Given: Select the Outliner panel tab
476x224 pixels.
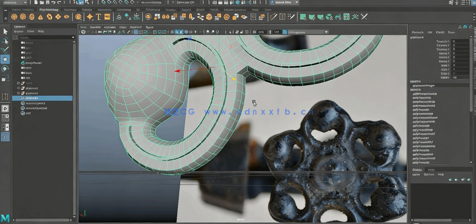Looking at the screenshot, I should click(x=20, y=27).
